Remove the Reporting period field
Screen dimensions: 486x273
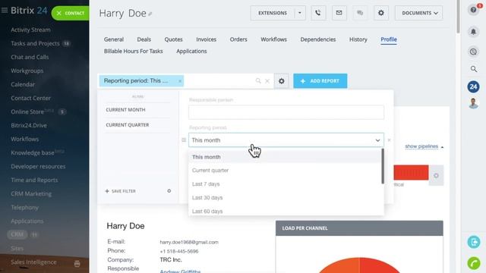[389, 140]
